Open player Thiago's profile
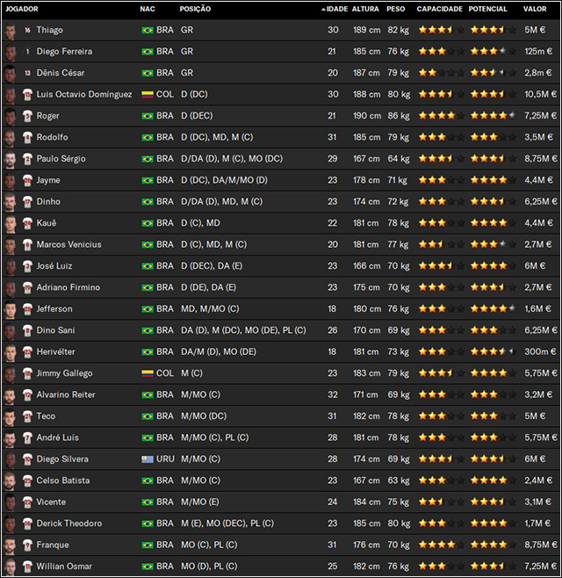Image resolution: width=562 pixels, height=578 pixels. 49,30
